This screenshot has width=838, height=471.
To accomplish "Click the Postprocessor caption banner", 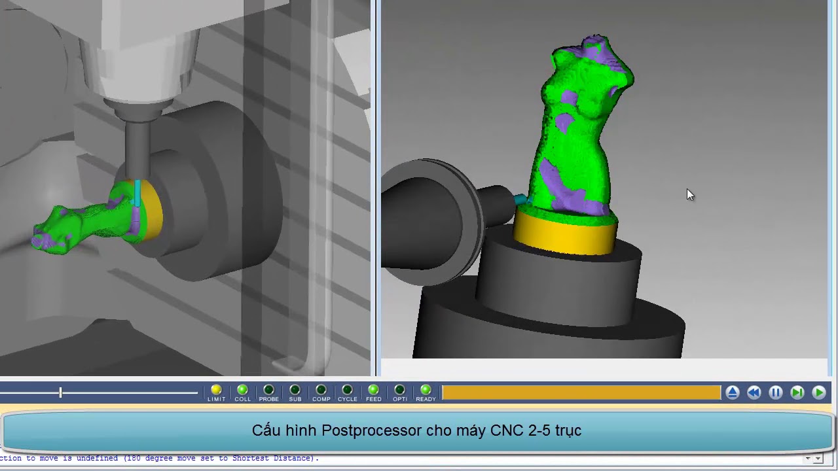I will 417,430.
